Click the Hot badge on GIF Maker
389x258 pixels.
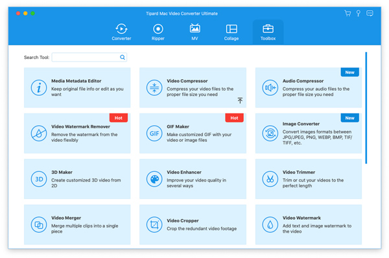(234, 118)
